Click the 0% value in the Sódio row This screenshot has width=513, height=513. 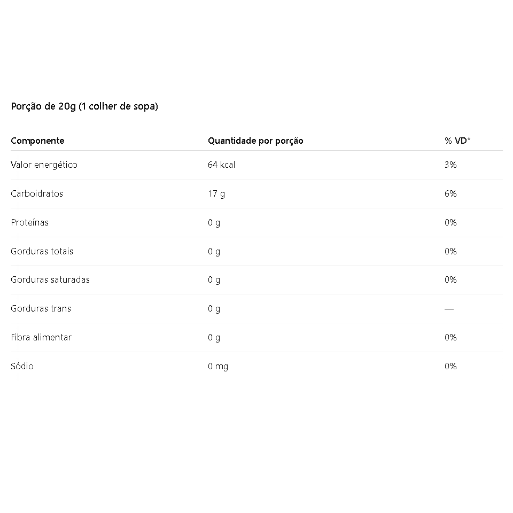coord(450,366)
